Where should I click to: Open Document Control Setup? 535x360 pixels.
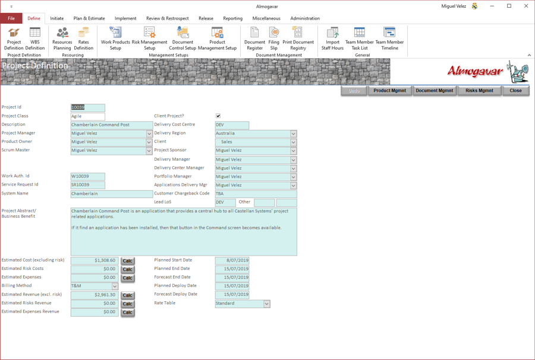182,39
